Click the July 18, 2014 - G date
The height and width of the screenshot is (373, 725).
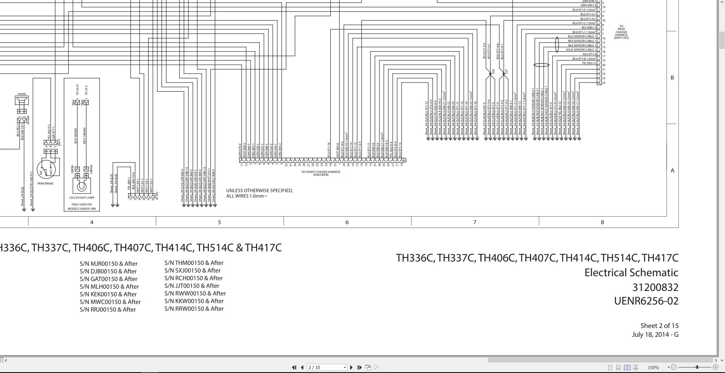pos(655,335)
